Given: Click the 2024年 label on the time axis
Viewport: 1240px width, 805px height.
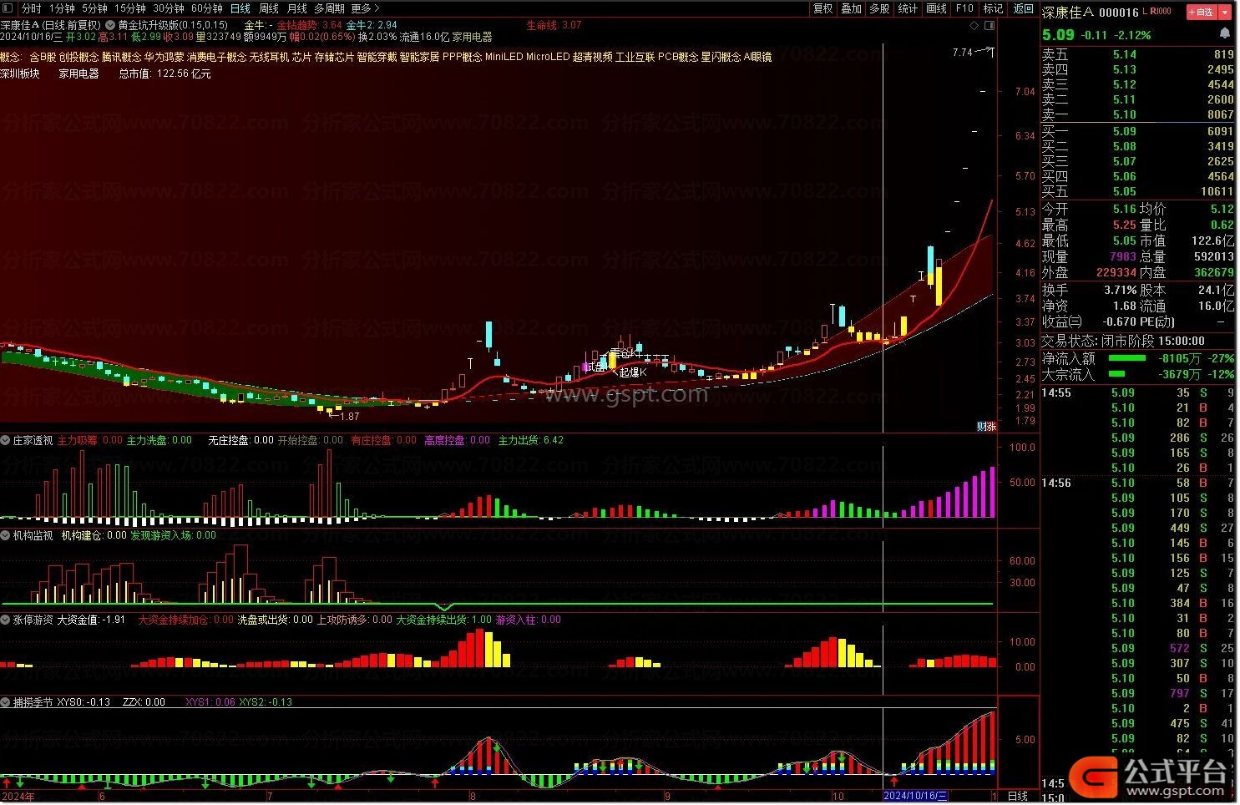Looking at the screenshot, I should (18, 796).
